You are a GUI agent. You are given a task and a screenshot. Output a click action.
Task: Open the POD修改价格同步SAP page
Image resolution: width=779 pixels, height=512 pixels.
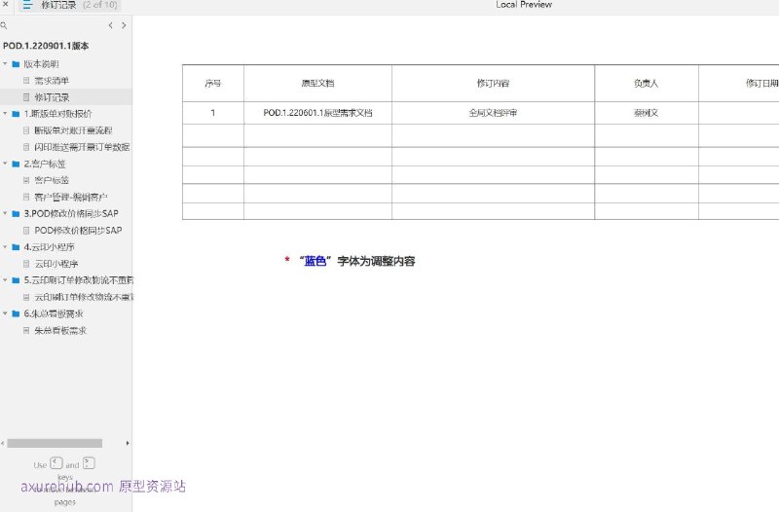tap(78, 231)
